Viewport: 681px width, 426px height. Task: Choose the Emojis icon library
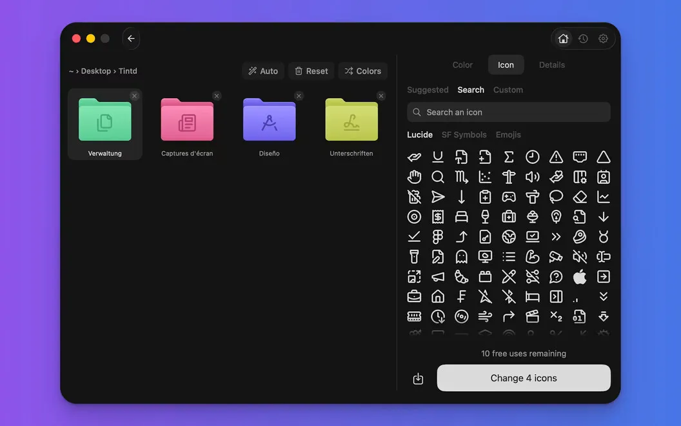click(x=508, y=135)
